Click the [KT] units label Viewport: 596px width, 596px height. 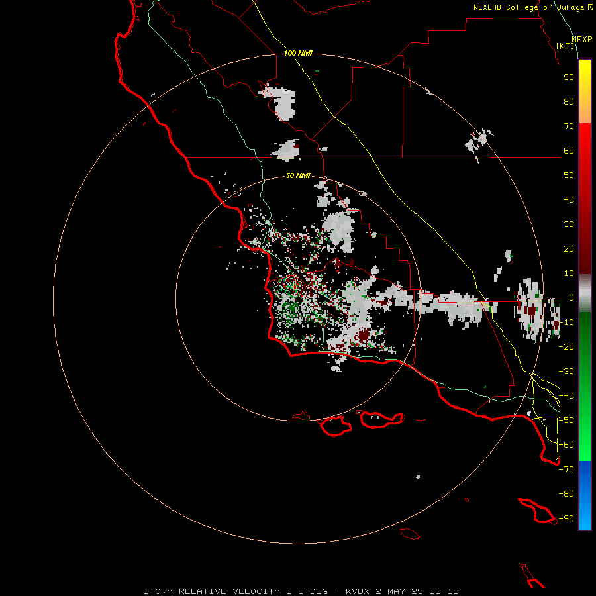(x=566, y=46)
